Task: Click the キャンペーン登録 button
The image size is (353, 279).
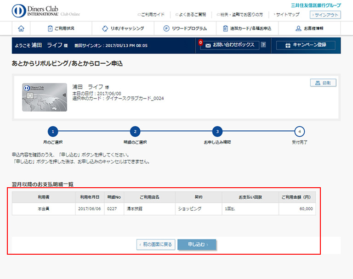Action: (306, 45)
